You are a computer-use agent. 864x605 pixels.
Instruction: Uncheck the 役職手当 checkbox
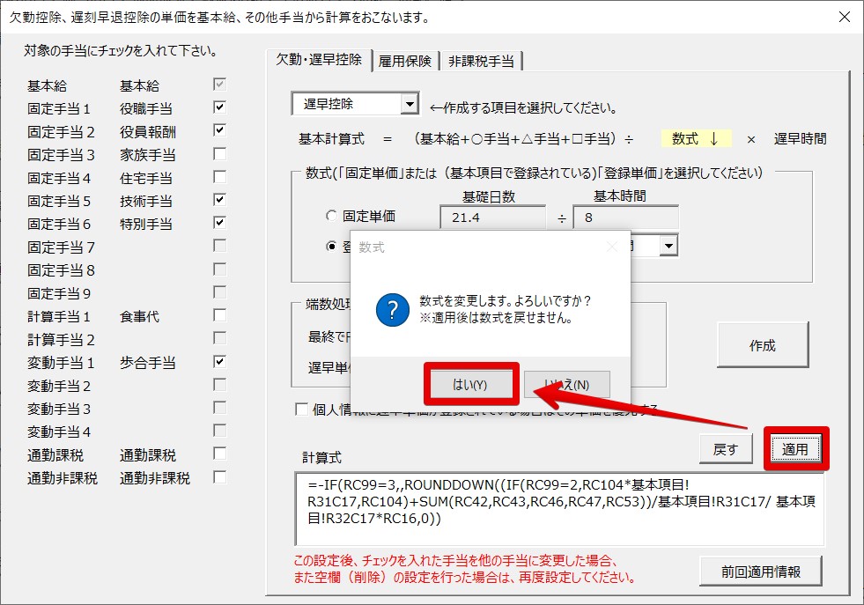tap(220, 108)
